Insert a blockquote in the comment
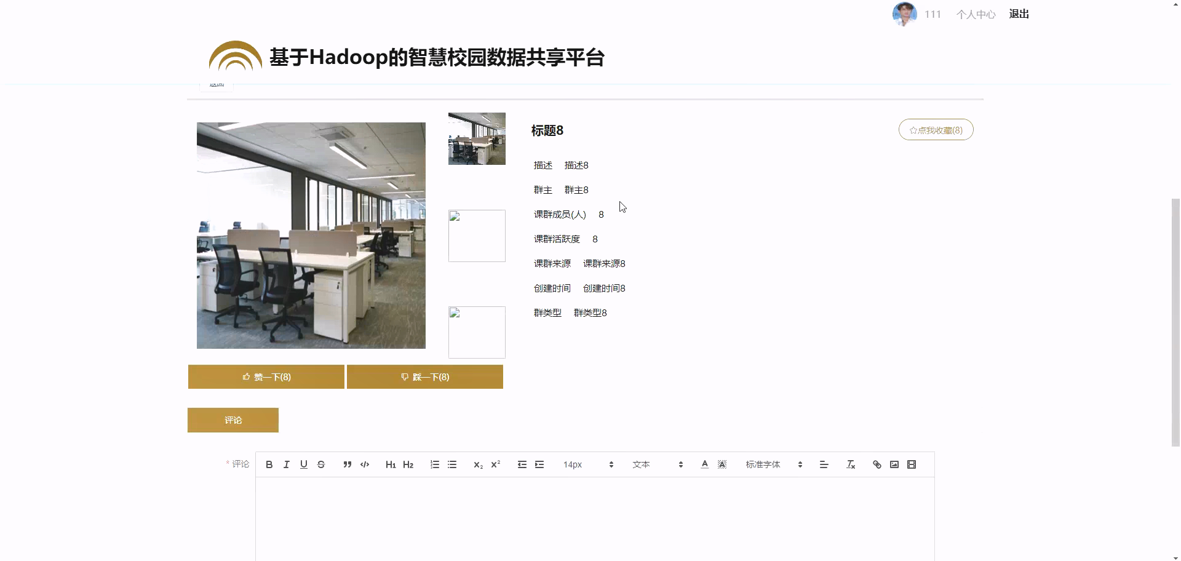The height and width of the screenshot is (561, 1181). (348, 464)
